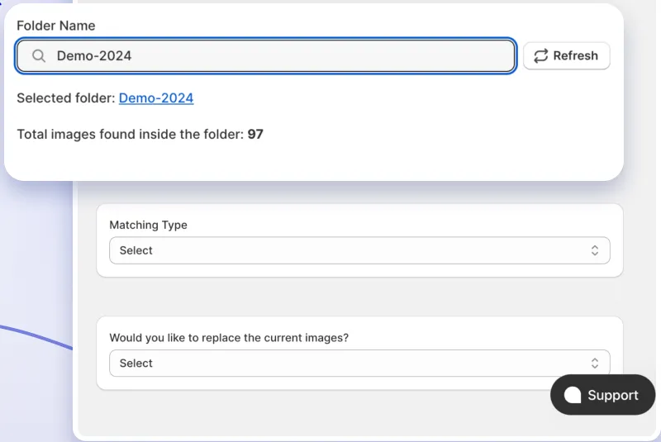The image size is (661, 442).
Task: Click the 'Total images found inside the folder' text
Action: pos(131,135)
